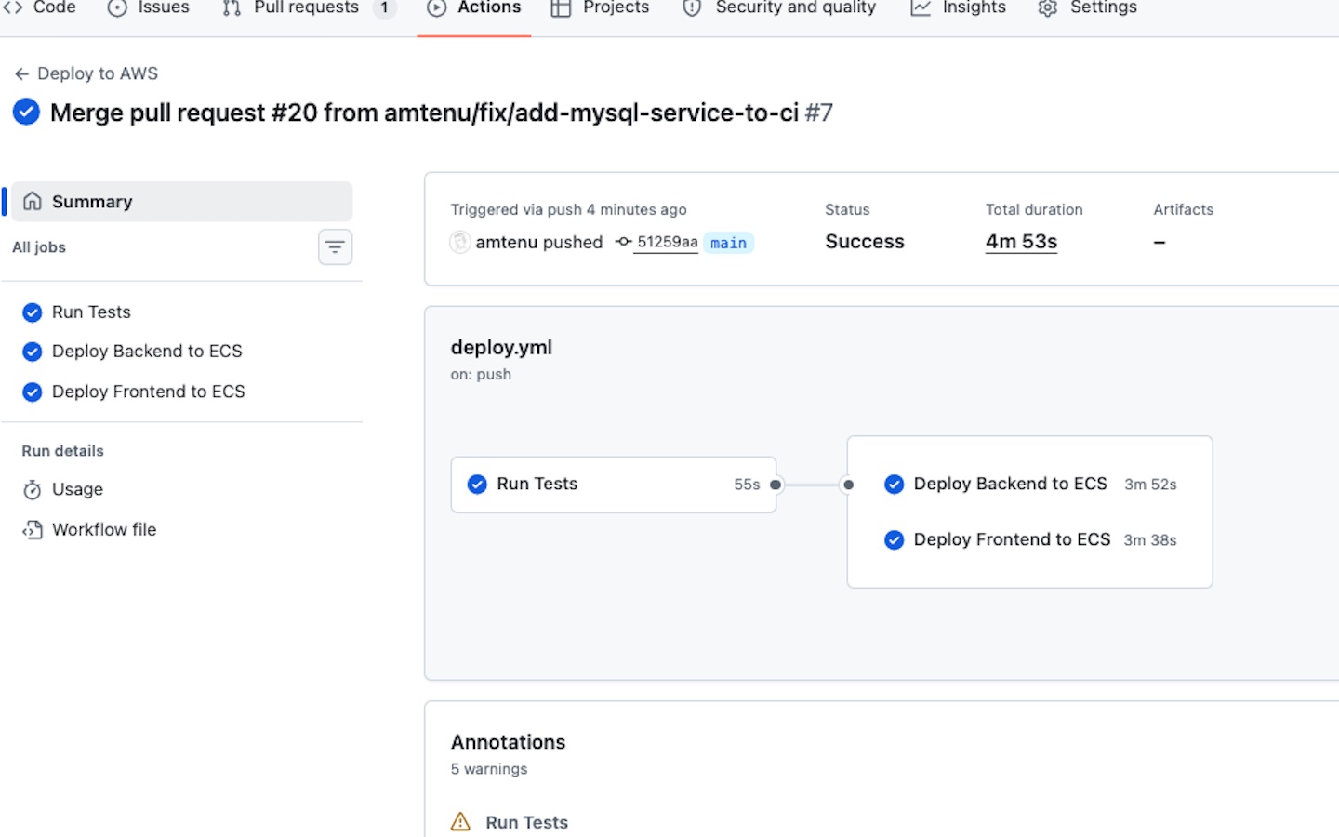This screenshot has width=1339, height=837.
Task: Click the All jobs label
Action: click(x=39, y=247)
